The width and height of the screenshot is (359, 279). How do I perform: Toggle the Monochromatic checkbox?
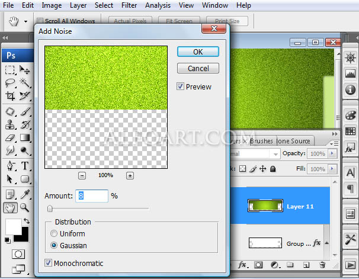tap(49, 263)
